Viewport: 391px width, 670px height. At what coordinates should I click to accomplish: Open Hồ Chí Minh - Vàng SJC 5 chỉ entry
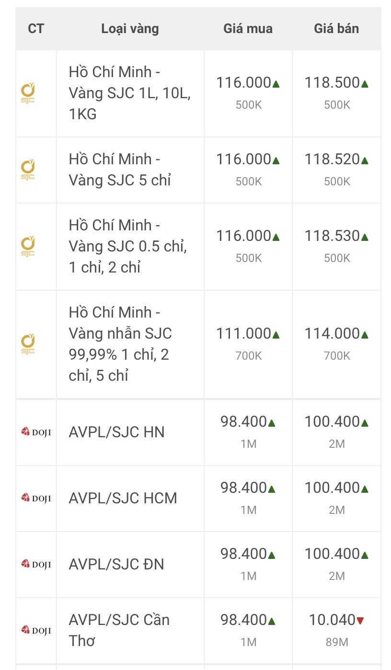tap(120, 170)
